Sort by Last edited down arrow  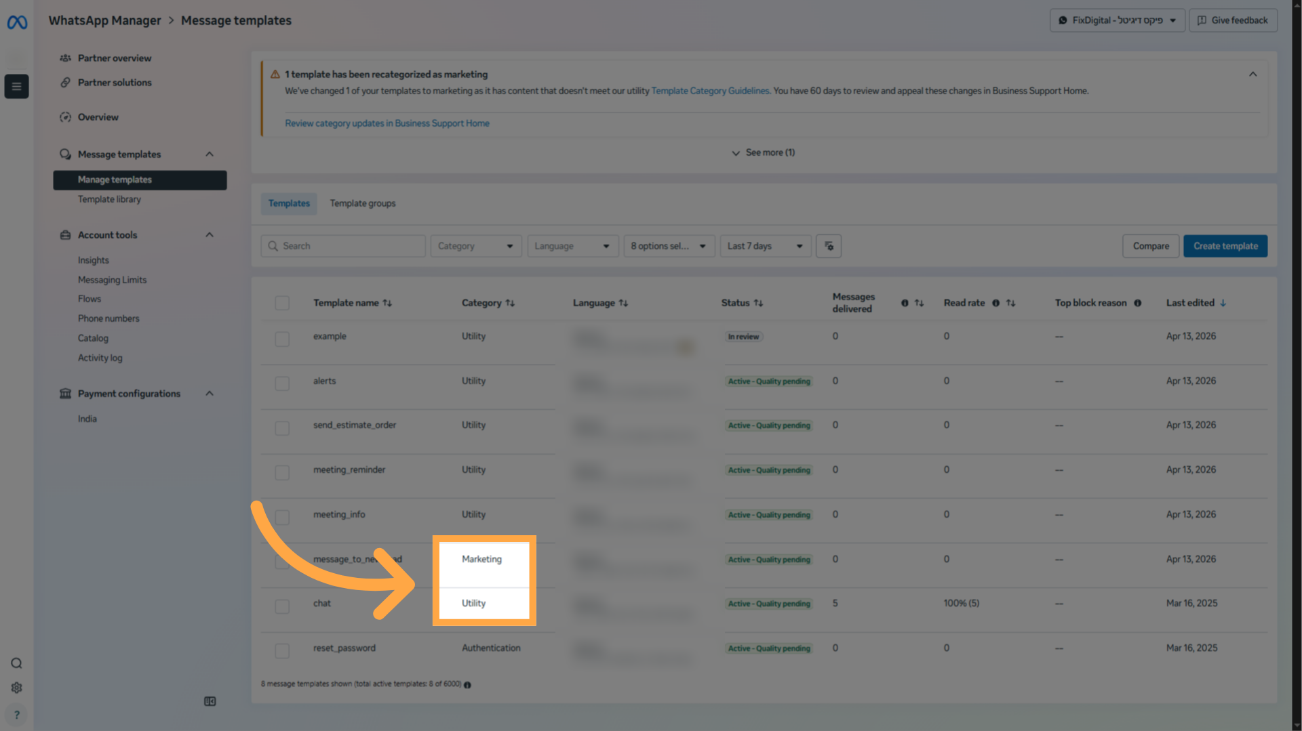pos(1223,303)
